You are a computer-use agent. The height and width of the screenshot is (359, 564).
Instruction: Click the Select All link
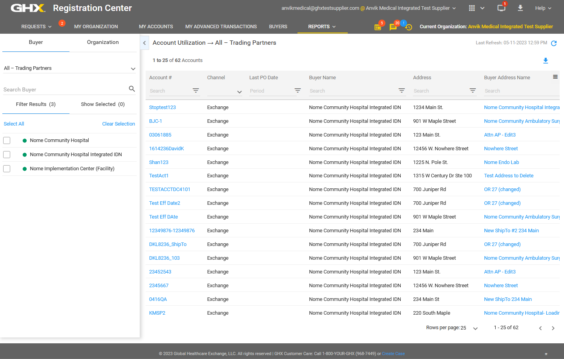14,124
